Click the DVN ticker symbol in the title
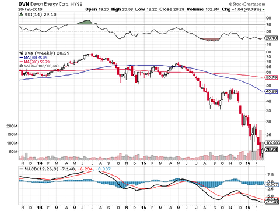The height and width of the screenshot is (211, 280). click(x=24, y=4)
